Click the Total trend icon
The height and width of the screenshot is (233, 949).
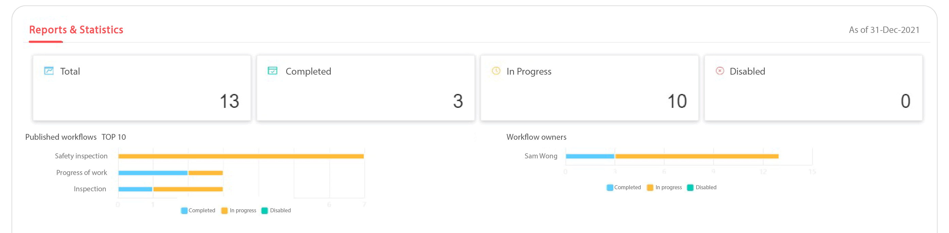48,71
